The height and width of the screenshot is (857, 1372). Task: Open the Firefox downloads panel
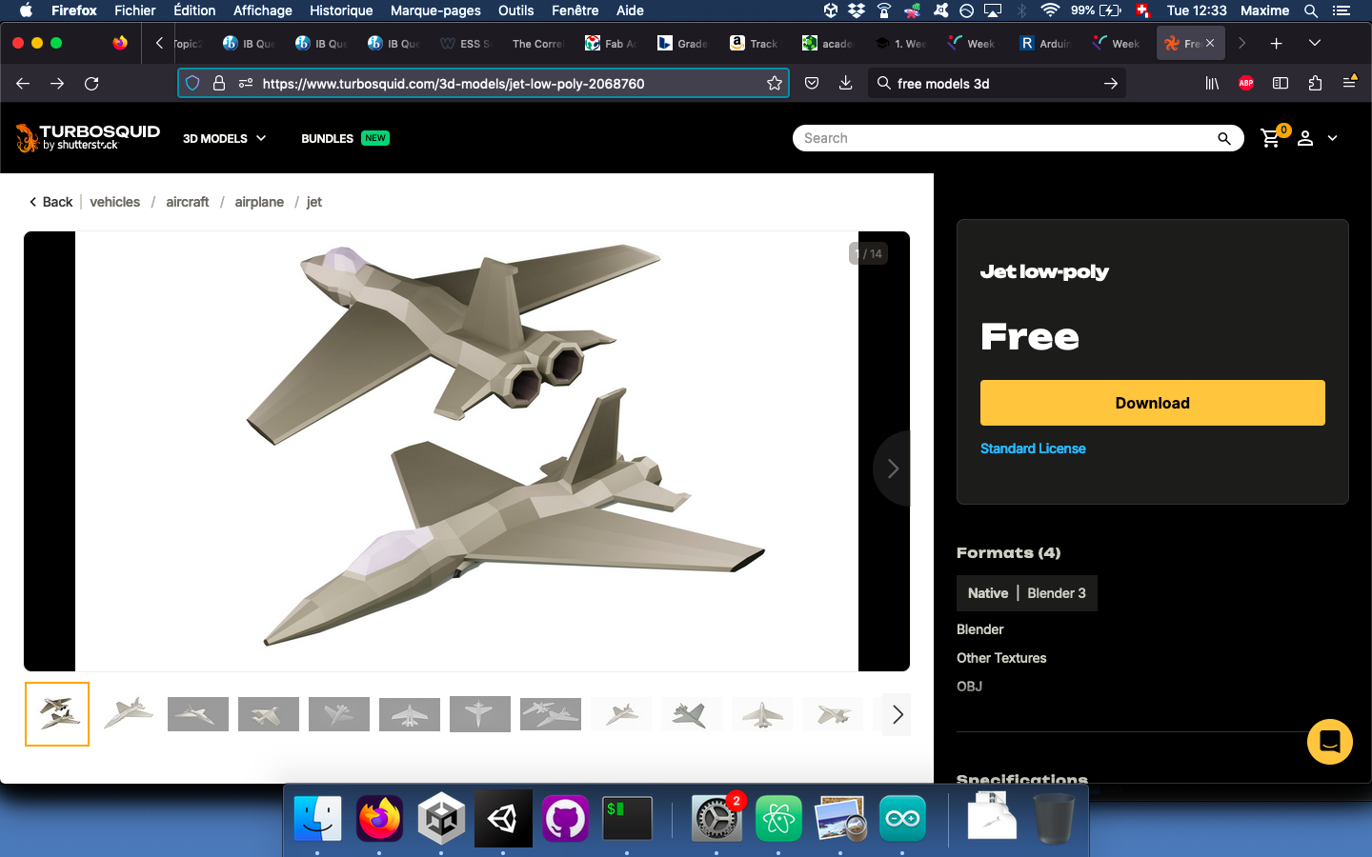tap(845, 83)
